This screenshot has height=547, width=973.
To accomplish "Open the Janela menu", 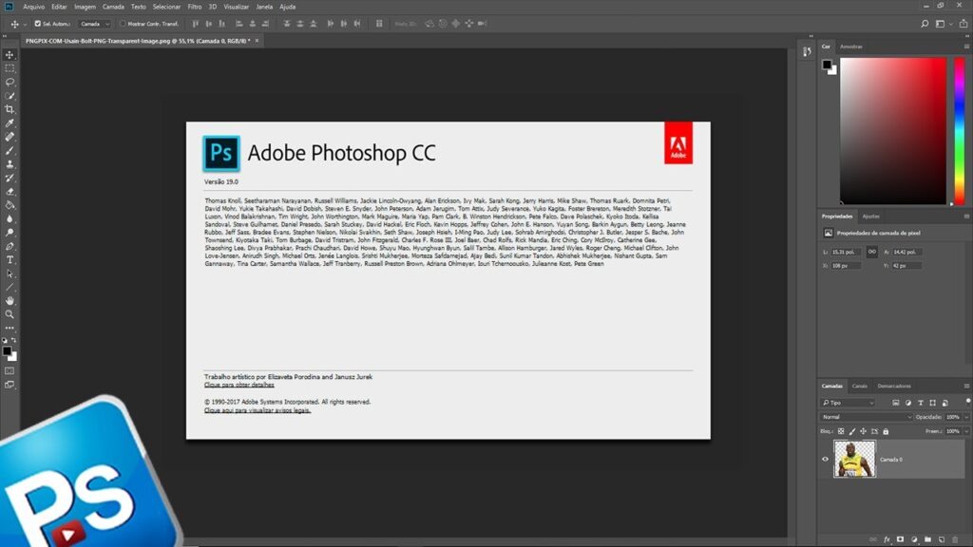I will 264,7.
